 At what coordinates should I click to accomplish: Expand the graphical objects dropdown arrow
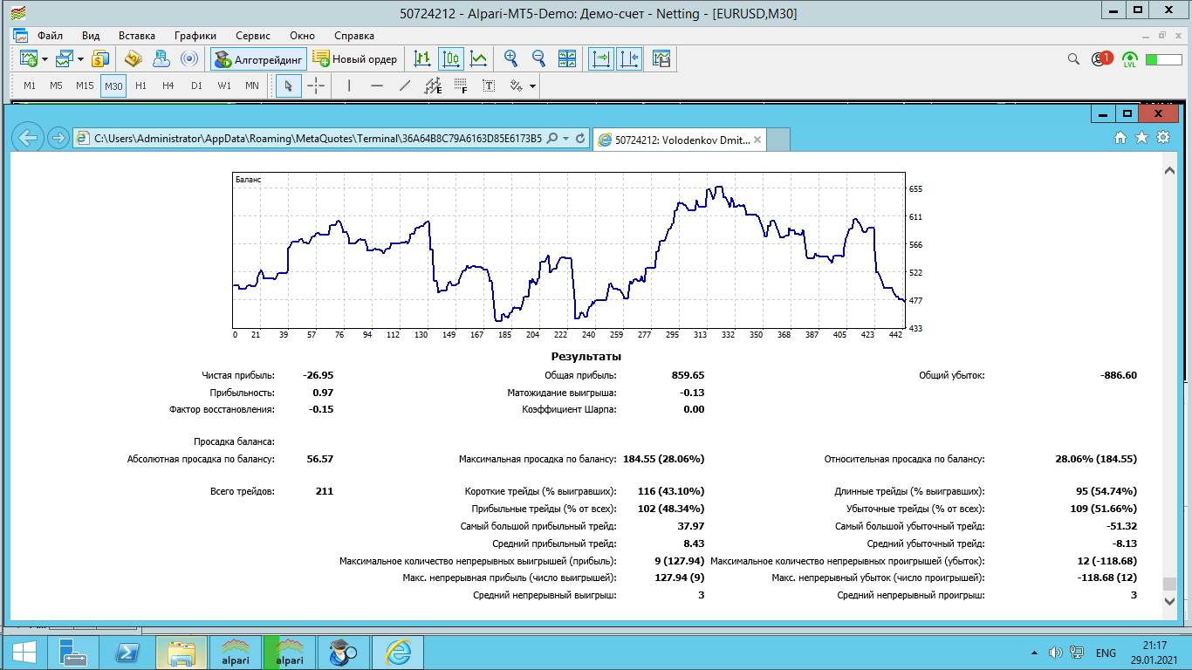[532, 85]
